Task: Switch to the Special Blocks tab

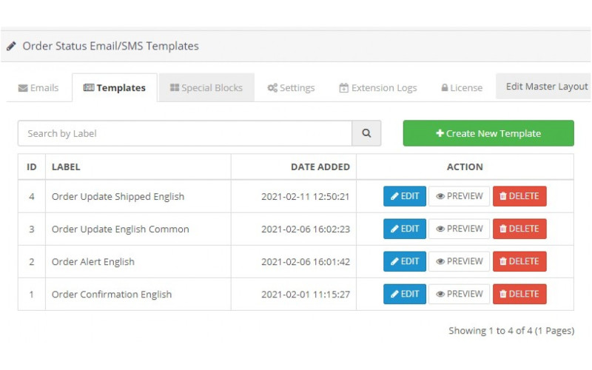Action: [x=206, y=87]
